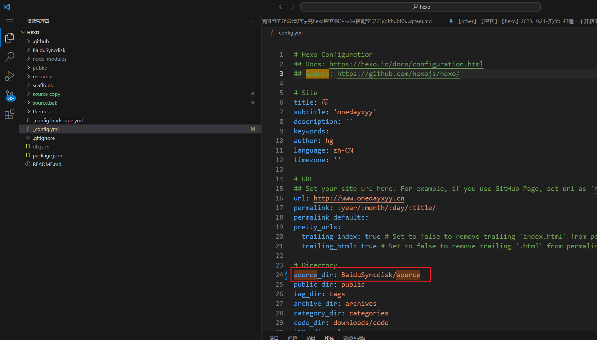
Task: Open the Extensions view icon
Action: (10, 114)
